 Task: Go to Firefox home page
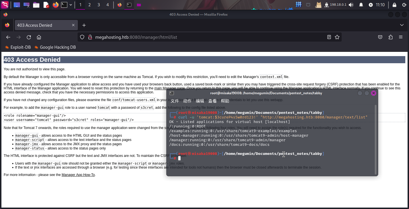(x=39, y=37)
